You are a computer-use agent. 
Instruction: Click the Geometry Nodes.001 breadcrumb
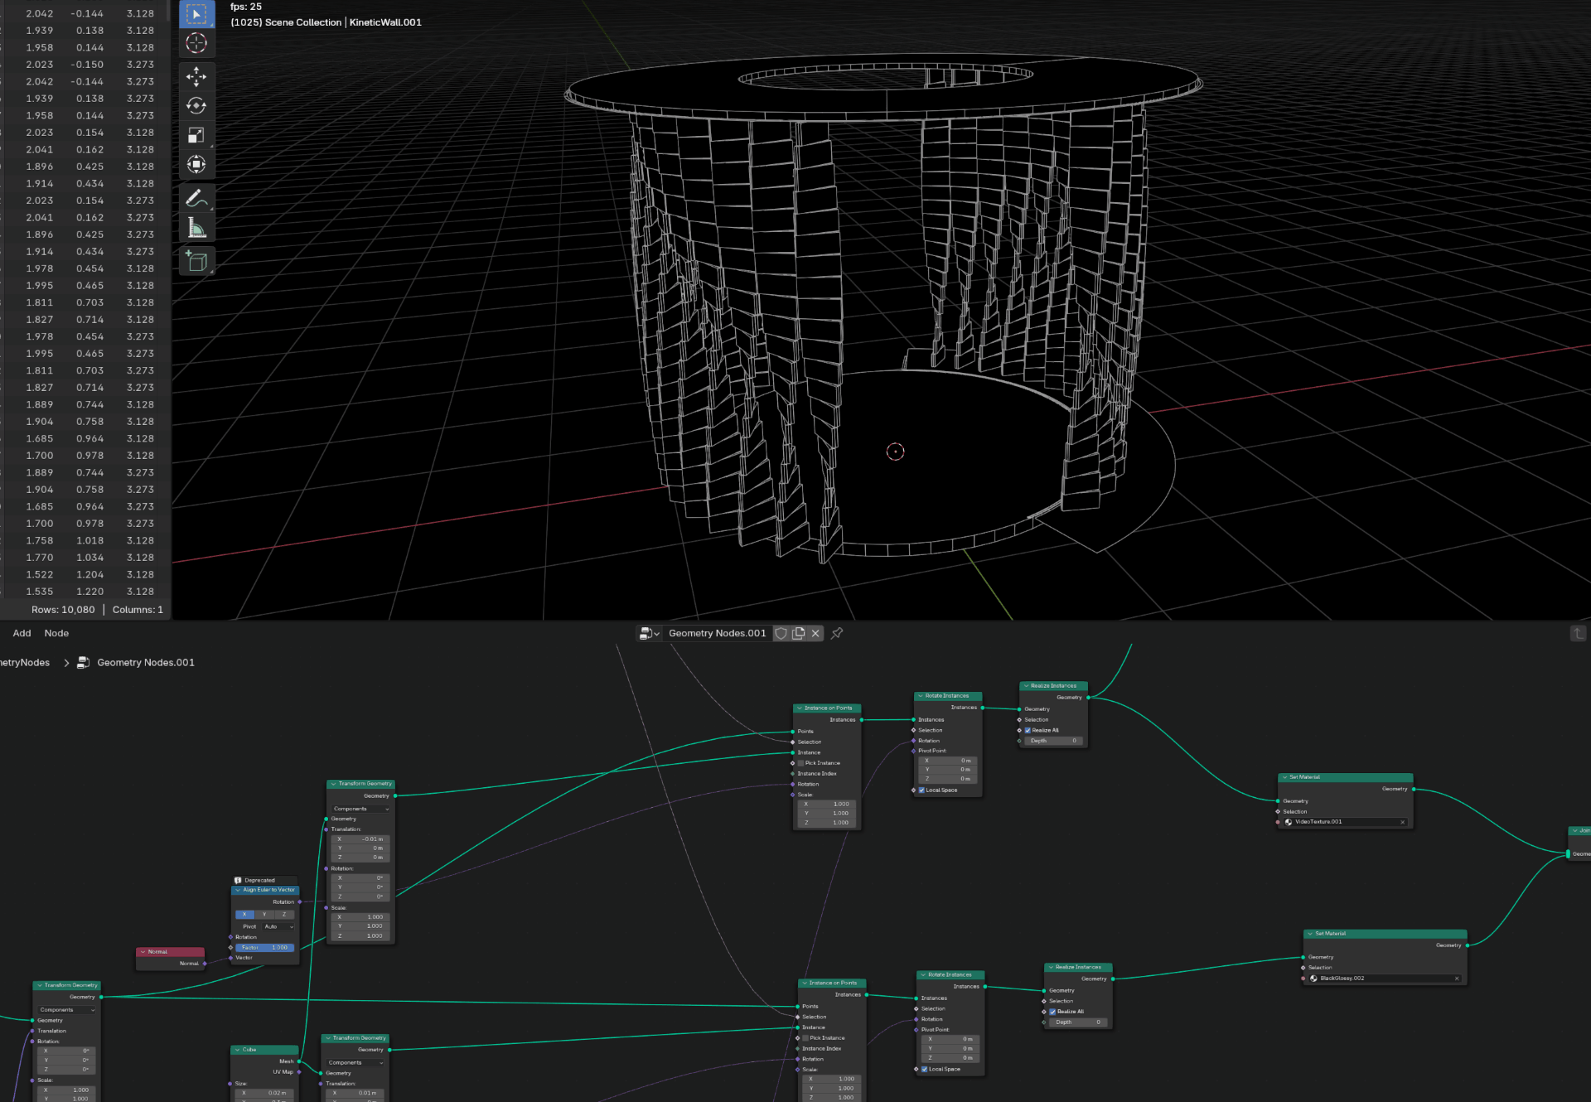(x=145, y=663)
